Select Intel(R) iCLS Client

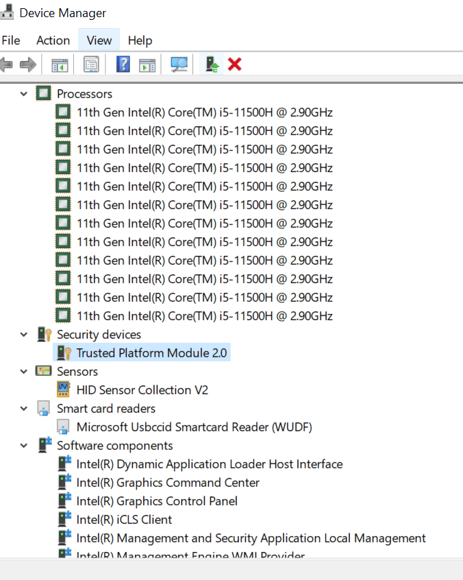point(124,520)
